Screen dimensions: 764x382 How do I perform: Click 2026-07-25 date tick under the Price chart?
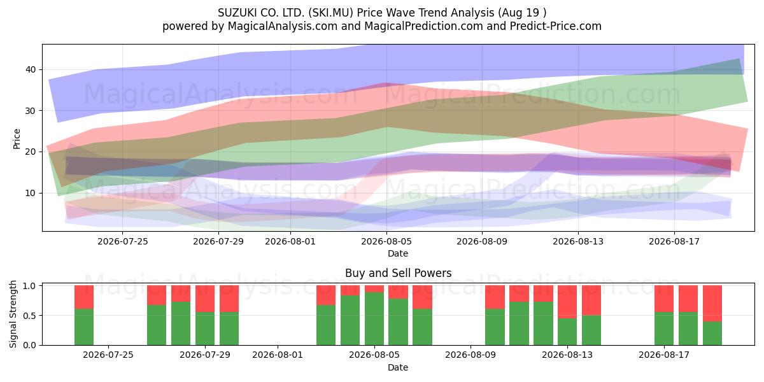click(122, 241)
